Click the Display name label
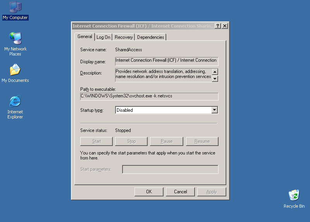The image size is (310, 222). (93, 62)
